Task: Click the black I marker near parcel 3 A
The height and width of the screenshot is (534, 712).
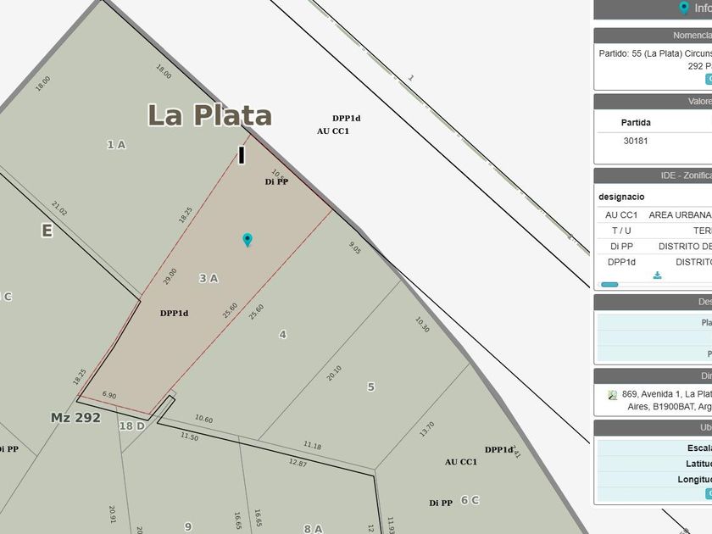Action: pyautogui.click(x=242, y=155)
